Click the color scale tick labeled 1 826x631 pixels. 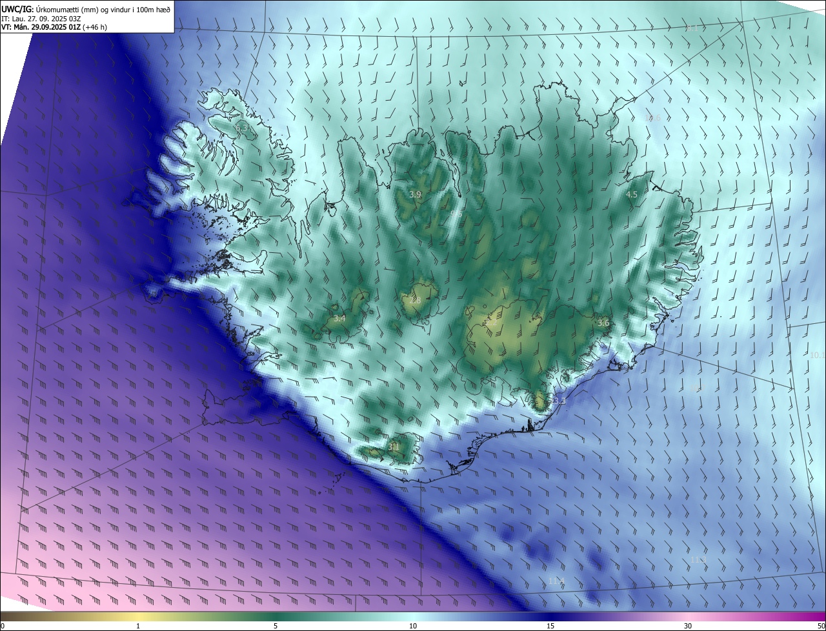(138, 626)
